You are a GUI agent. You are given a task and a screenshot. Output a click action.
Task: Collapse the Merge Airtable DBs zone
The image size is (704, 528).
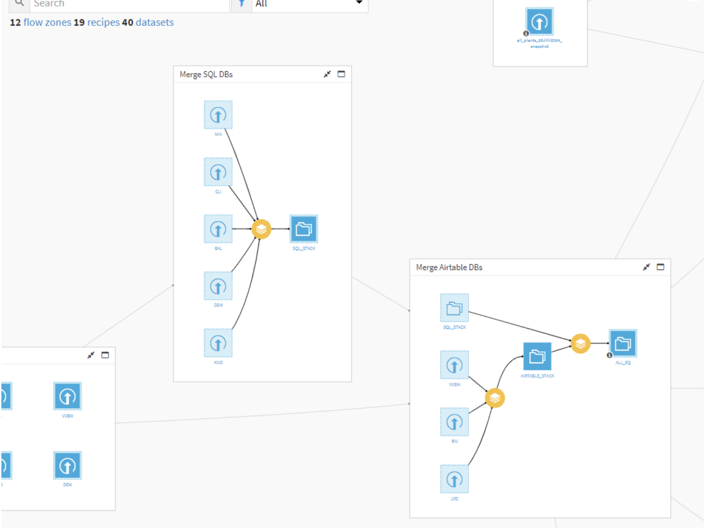pyautogui.click(x=646, y=267)
